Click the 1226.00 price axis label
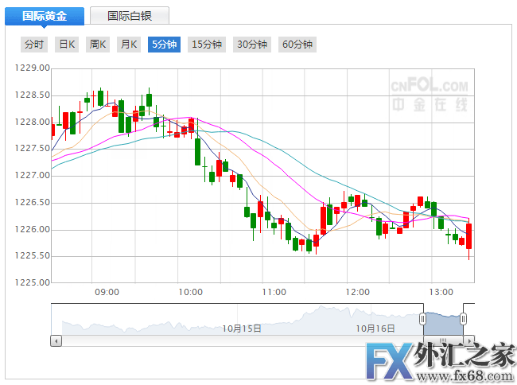 [x=33, y=229]
